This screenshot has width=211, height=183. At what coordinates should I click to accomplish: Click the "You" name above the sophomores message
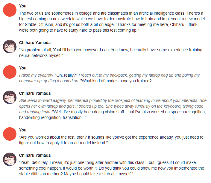(x=22, y=6)
